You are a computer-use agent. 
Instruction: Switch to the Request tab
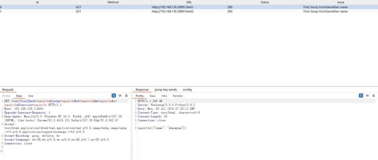[8, 90]
